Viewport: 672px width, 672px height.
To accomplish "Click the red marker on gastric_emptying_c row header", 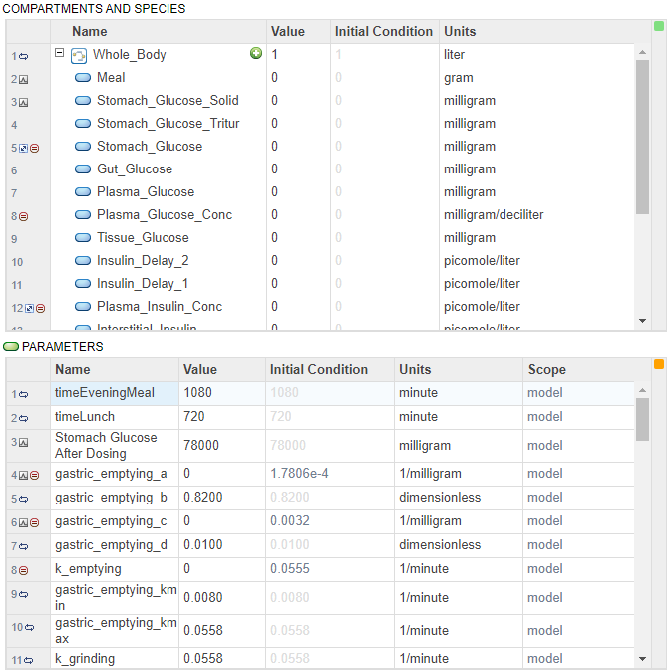I will 35,523.
